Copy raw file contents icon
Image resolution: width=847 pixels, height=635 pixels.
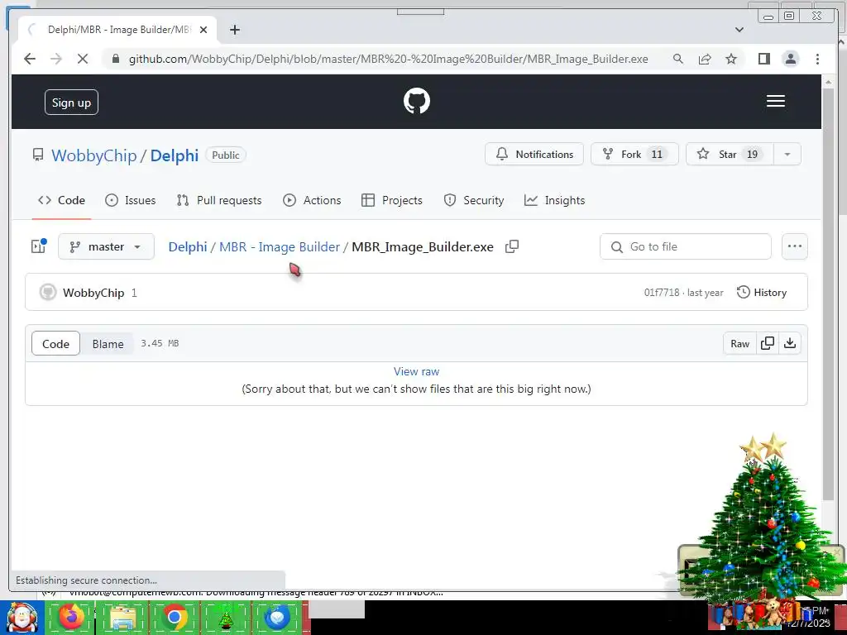pyautogui.click(x=767, y=343)
